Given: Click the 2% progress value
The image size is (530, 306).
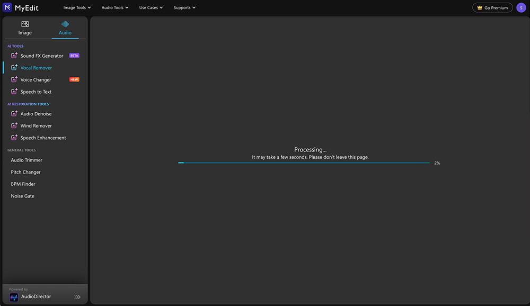Looking at the screenshot, I should (x=437, y=163).
